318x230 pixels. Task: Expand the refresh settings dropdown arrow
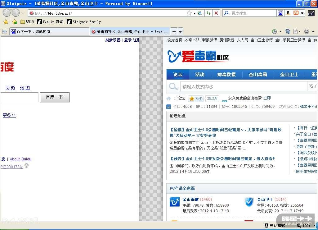pos(313,32)
